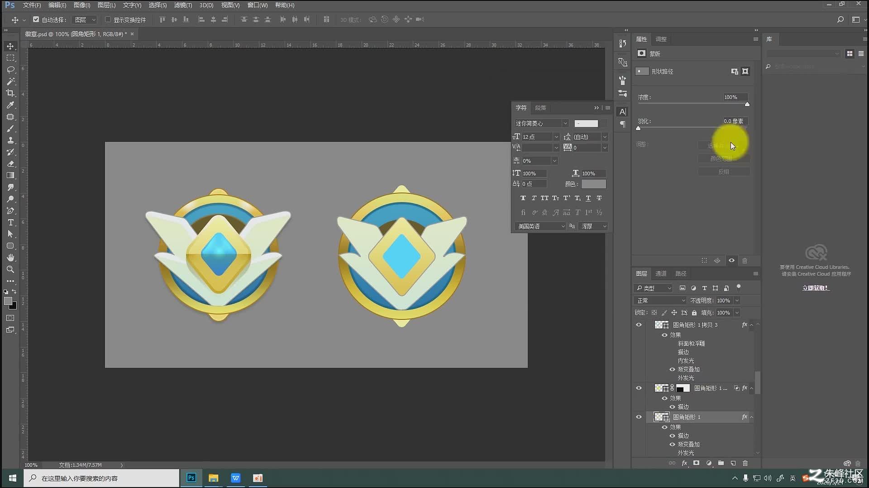Delete layer using trash icon
Image resolution: width=869 pixels, height=488 pixels.
coord(745,463)
